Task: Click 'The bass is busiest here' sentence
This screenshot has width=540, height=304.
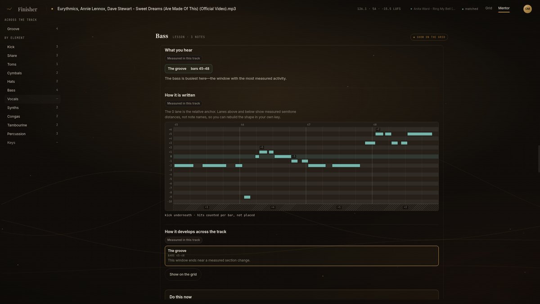Action: point(225,78)
